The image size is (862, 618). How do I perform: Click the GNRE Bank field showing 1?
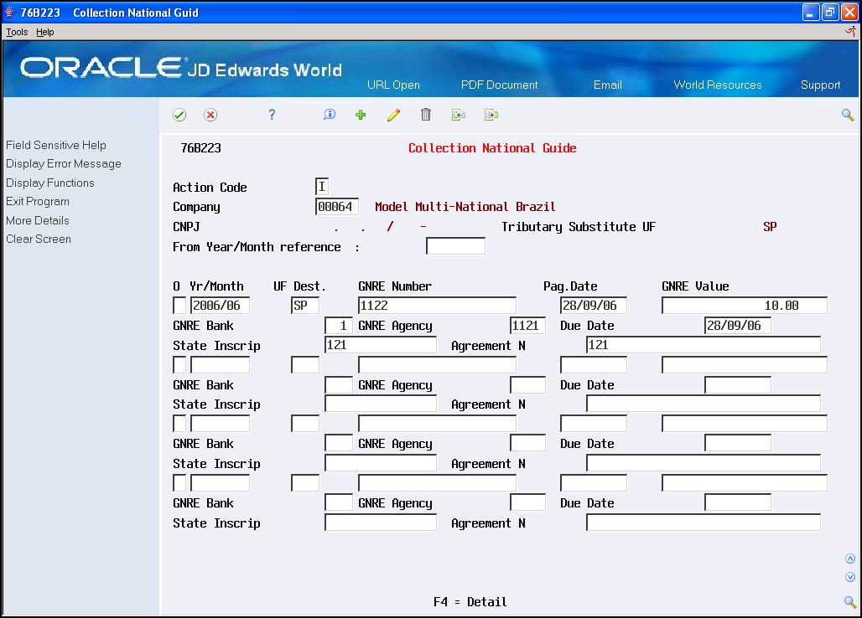point(339,326)
